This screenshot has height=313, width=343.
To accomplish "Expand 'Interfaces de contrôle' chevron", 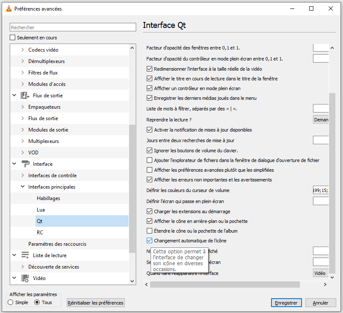I will 23,176.
